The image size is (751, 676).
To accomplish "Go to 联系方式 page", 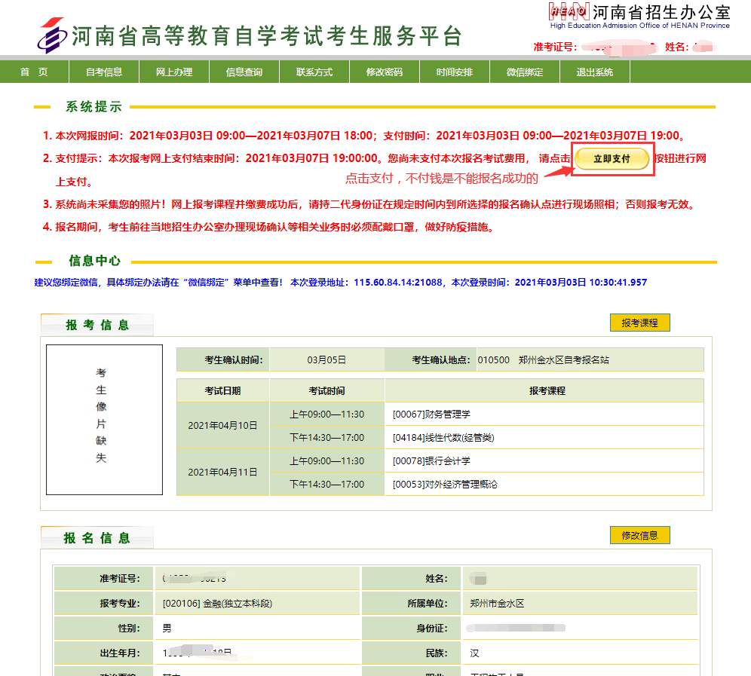I will 314,72.
